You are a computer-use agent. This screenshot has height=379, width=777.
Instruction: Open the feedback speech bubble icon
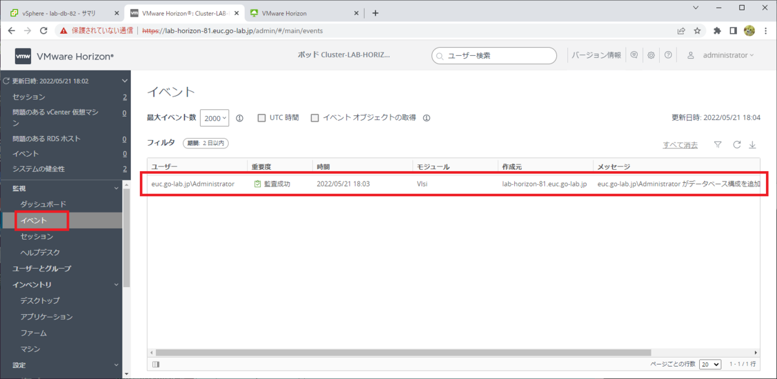pos(634,55)
